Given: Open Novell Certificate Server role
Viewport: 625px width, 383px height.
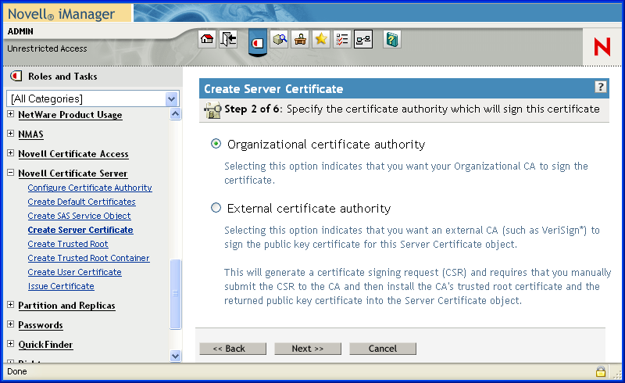Looking at the screenshot, I should tap(73, 174).
